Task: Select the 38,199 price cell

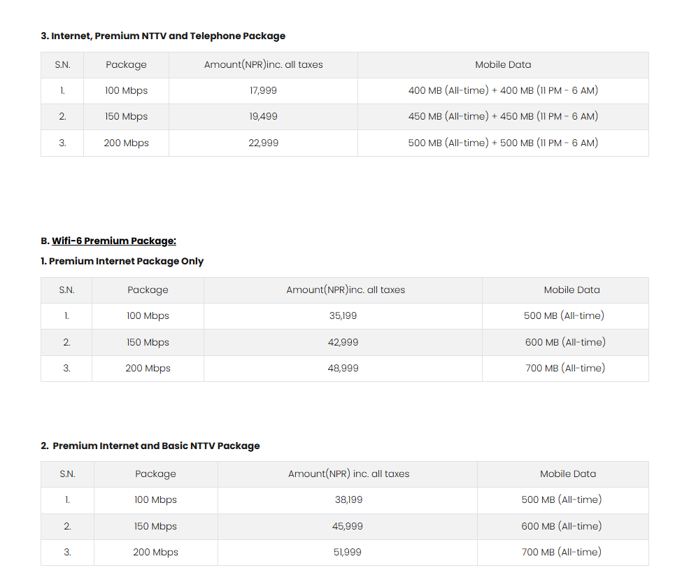Action: click(x=348, y=500)
